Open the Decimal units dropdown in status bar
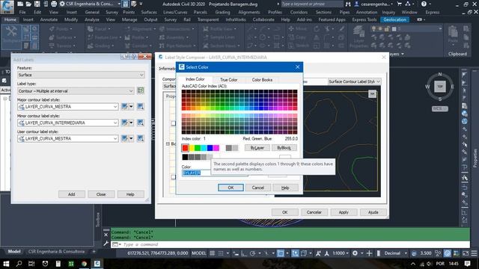The image size is (479, 269). tap(395, 253)
